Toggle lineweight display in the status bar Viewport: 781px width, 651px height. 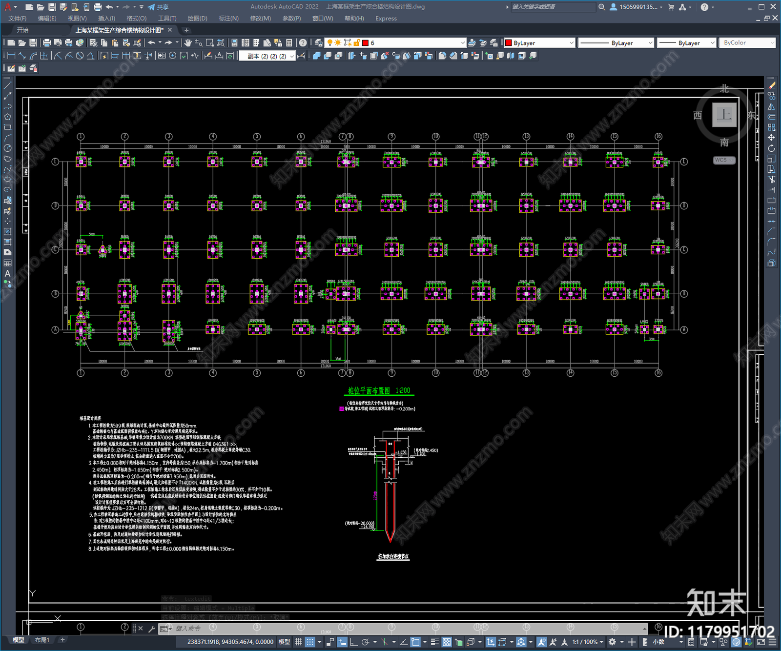point(434,642)
